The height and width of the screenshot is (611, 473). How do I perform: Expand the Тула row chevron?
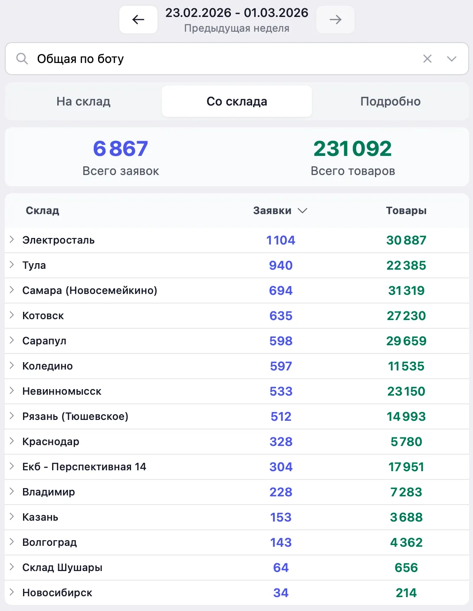coord(12,265)
